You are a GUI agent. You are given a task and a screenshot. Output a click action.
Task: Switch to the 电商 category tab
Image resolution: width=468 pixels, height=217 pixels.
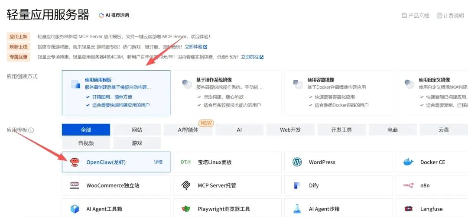click(x=393, y=130)
